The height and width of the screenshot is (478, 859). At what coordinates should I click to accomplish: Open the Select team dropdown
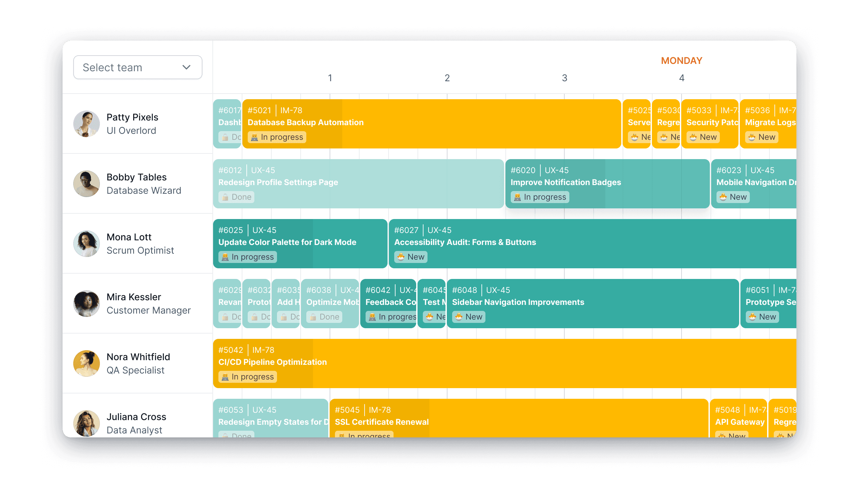point(137,67)
